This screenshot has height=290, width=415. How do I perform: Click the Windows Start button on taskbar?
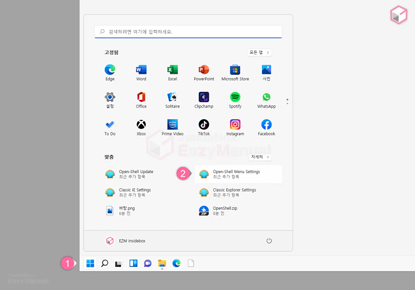(x=90, y=263)
